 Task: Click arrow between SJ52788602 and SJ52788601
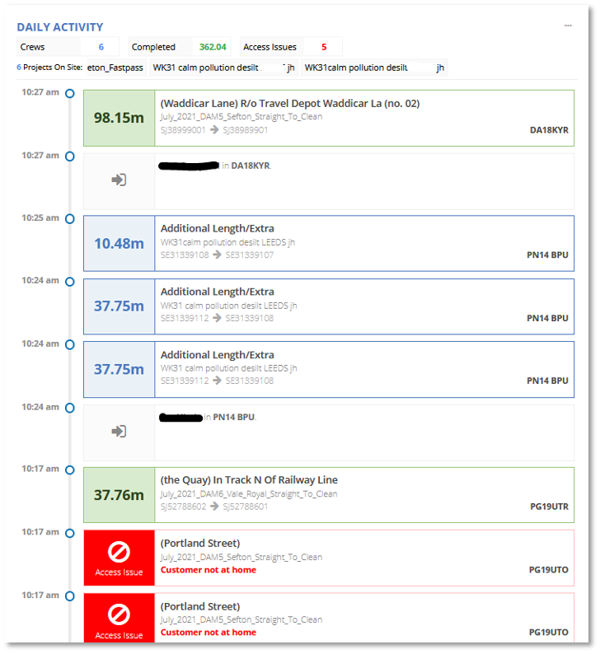click(x=214, y=507)
